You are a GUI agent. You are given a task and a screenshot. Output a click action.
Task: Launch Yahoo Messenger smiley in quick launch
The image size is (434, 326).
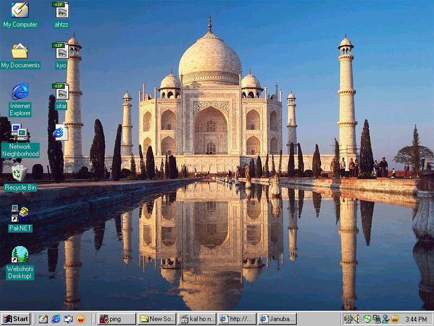pyautogui.click(x=80, y=319)
